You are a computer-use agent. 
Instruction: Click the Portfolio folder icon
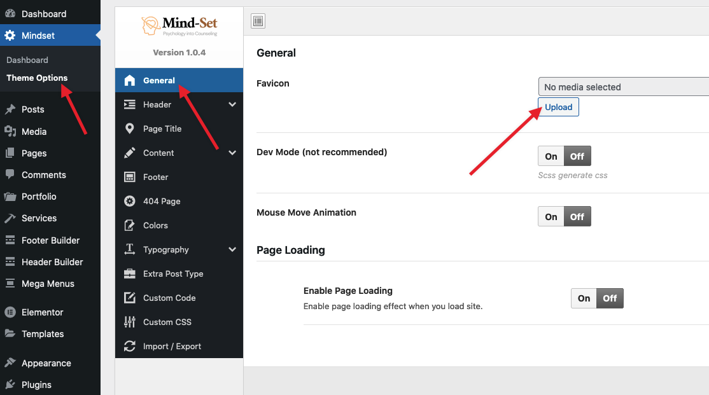coord(10,196)
